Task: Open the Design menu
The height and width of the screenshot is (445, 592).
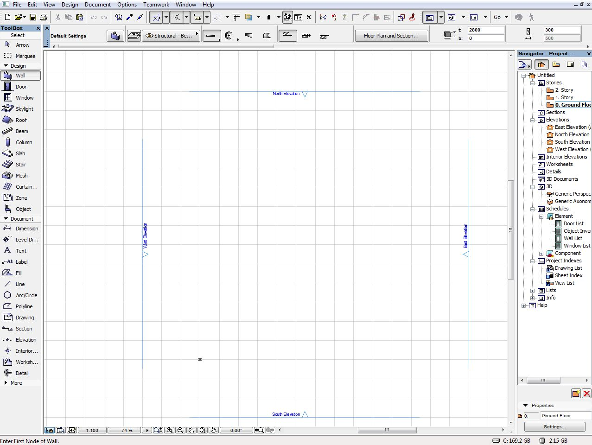Action: (x=70, y=5)
